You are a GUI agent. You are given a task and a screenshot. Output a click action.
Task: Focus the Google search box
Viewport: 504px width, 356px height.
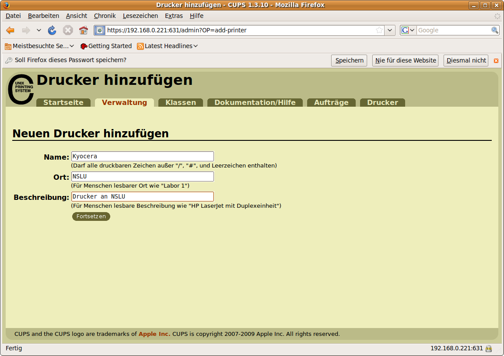[x=454, y=30]
